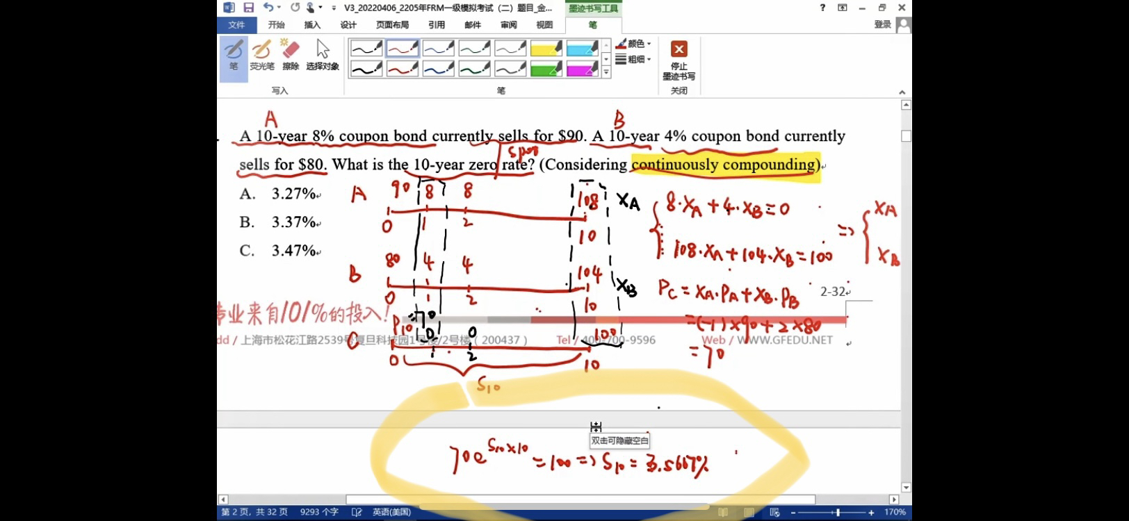Image resolution: width=1129 pixels, height=521 pixels.
Task: Select the 笔 ink tools tab
Action: click(593, 25)
